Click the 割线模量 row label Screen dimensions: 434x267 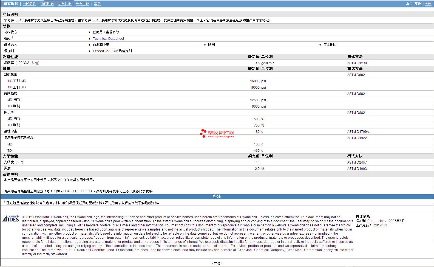tap(10, 74)
